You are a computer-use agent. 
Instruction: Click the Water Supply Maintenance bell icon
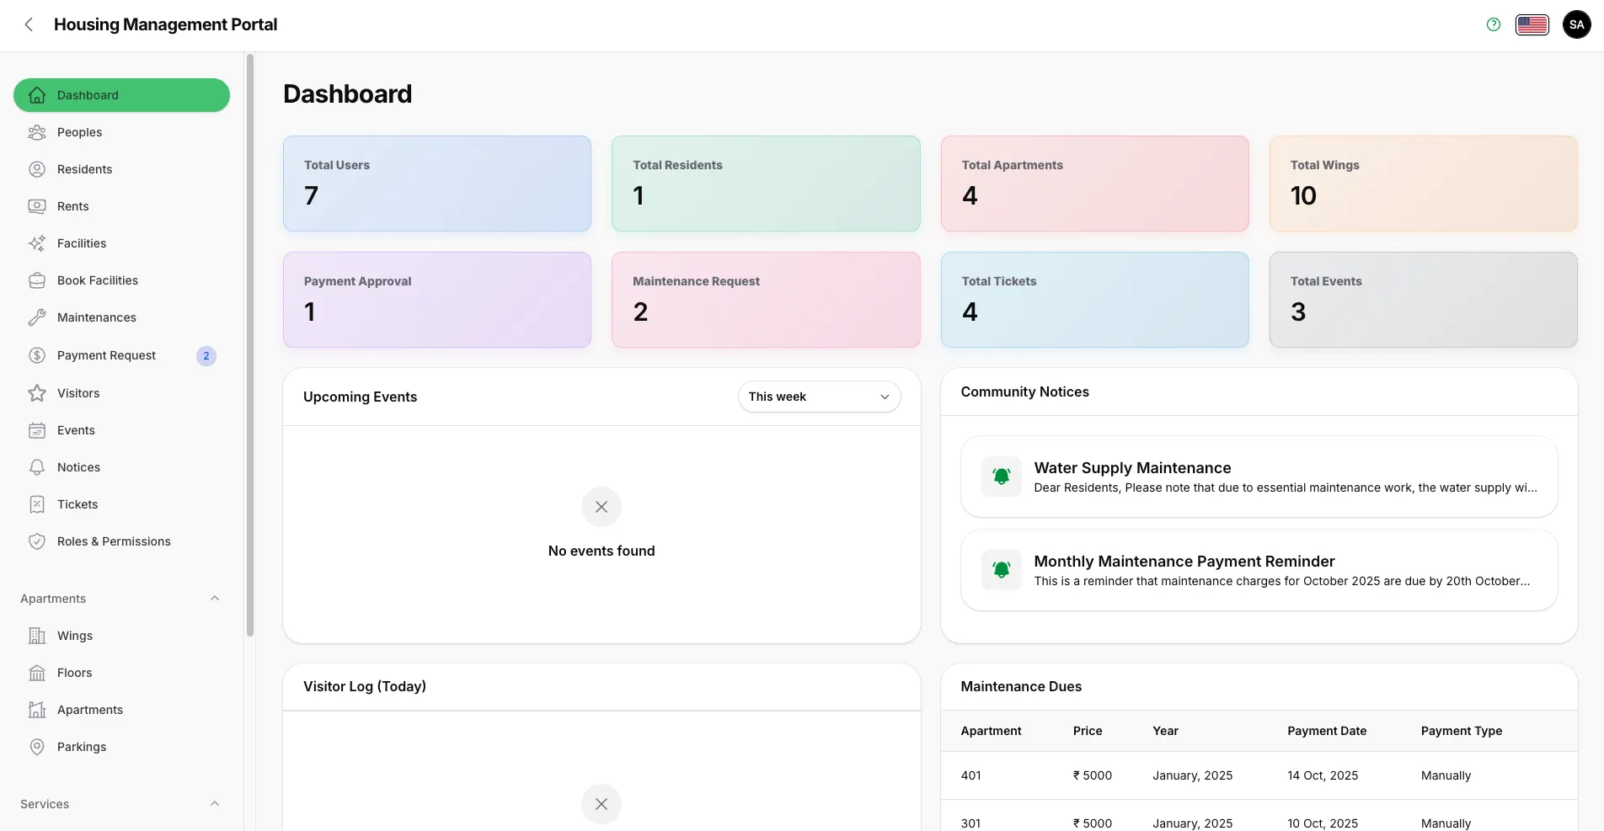[1001, 477]
